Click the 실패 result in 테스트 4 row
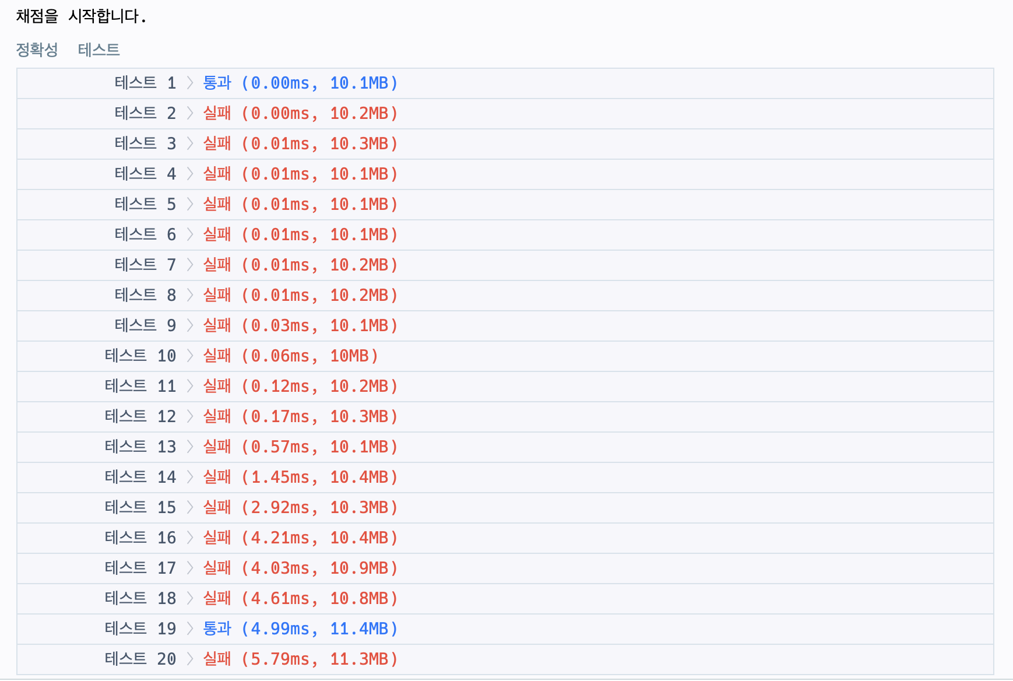 [x=300, y=174]
